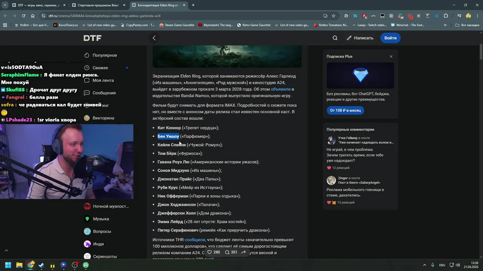Image resolution: width=483 pixels, height=271 pixels.
Task: Expand the tab search dropdown
Action: click(x=5, y=5)
